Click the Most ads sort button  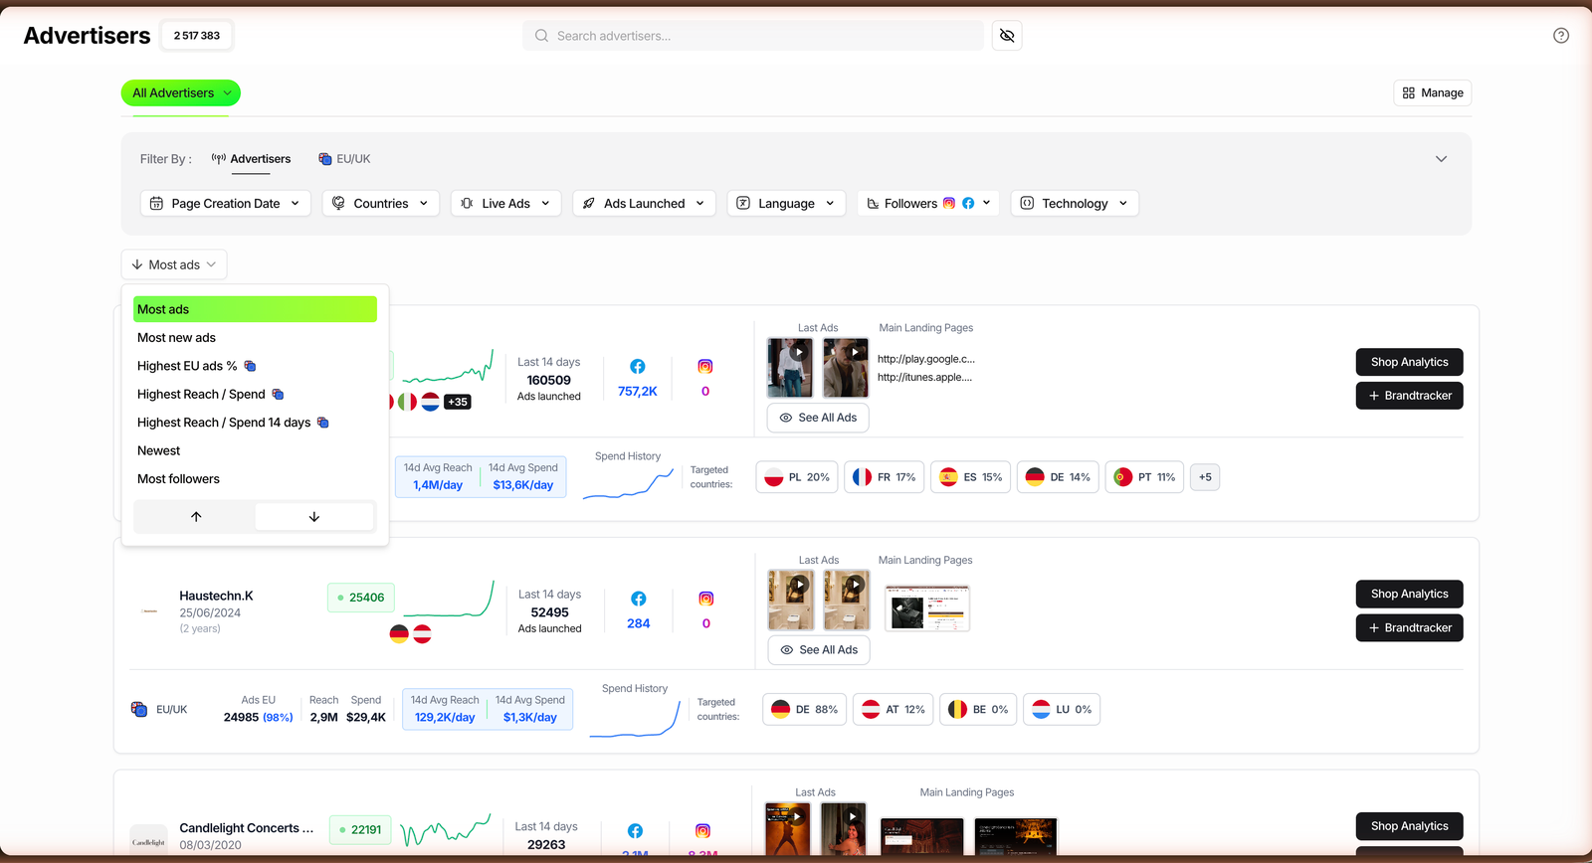(x=174, y=264)
